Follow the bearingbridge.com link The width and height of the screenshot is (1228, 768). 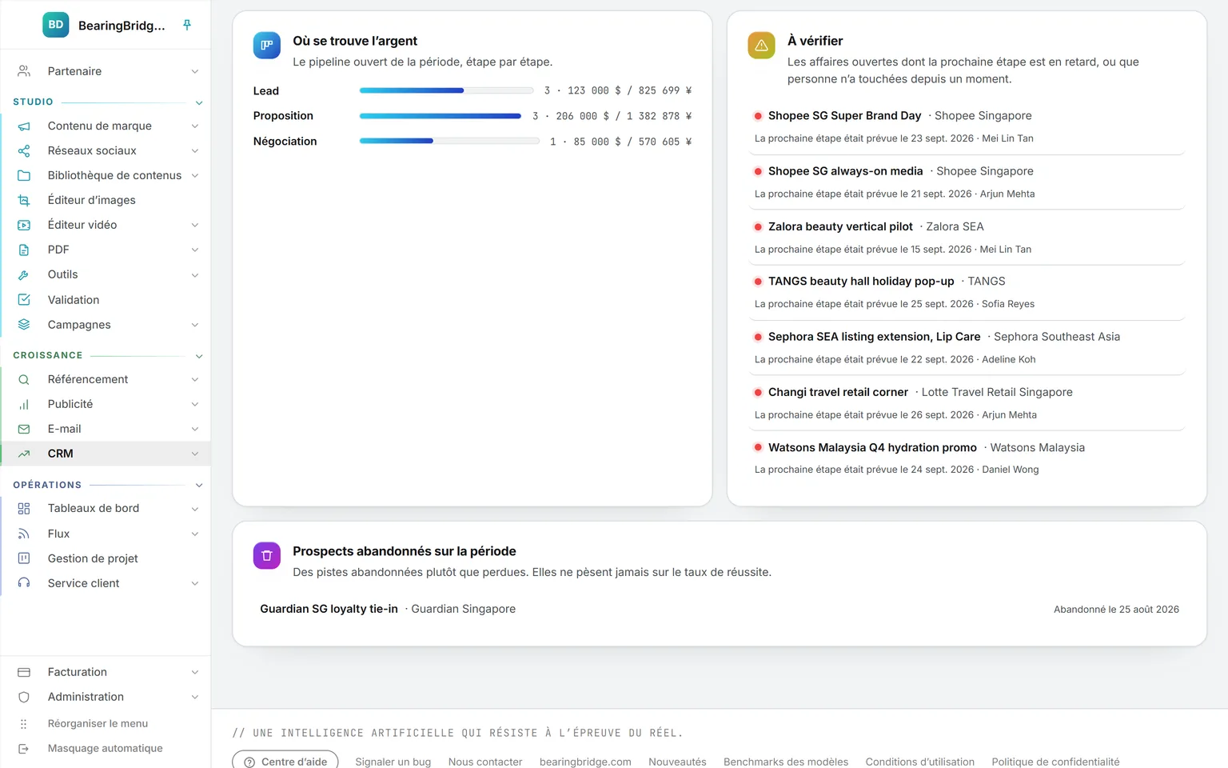(x=585, y=762)
